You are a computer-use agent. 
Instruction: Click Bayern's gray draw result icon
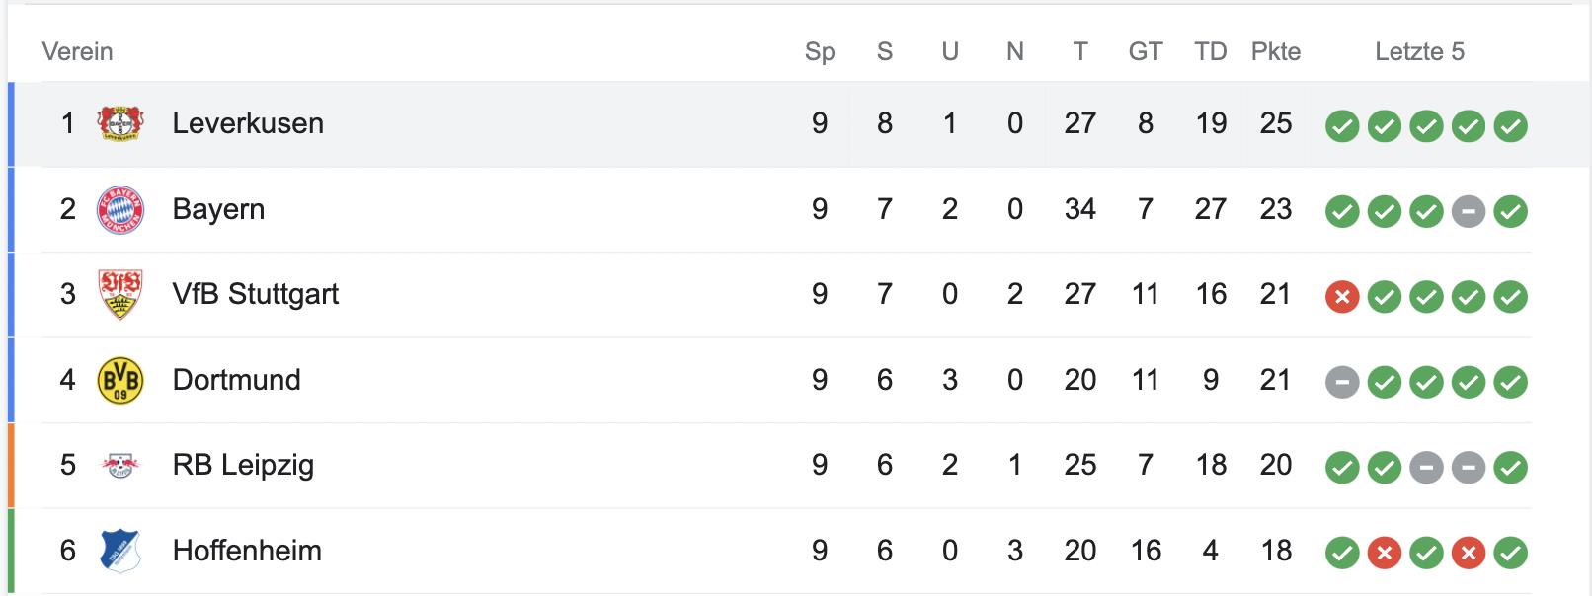pos(1469,211)
